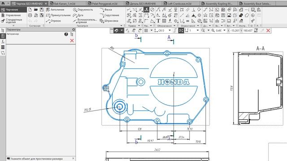Viewport: 287px width, 161px height.
Task: Save document using the floppy disk icon
Action: point(42,9)
